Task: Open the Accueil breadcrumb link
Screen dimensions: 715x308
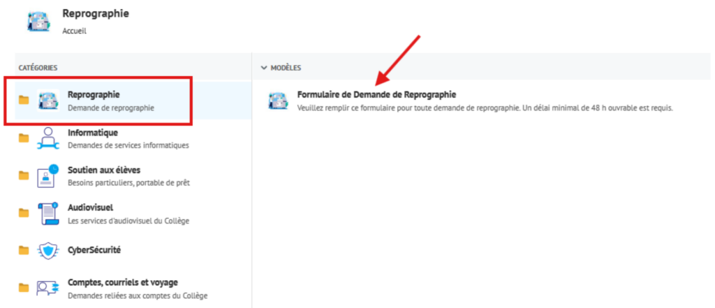Action: (74, 31)
